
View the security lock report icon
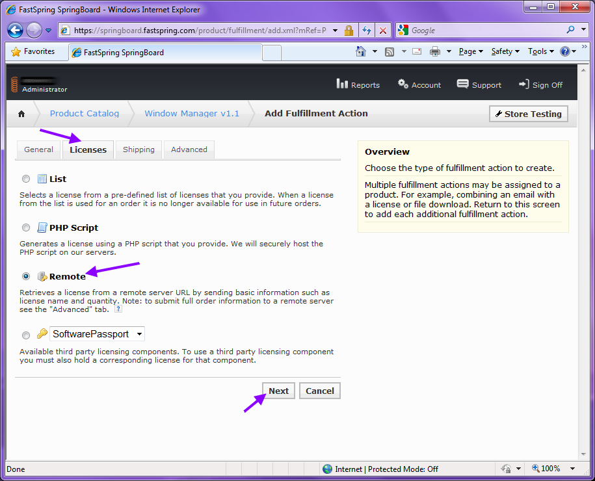click(x=349, y=31)
